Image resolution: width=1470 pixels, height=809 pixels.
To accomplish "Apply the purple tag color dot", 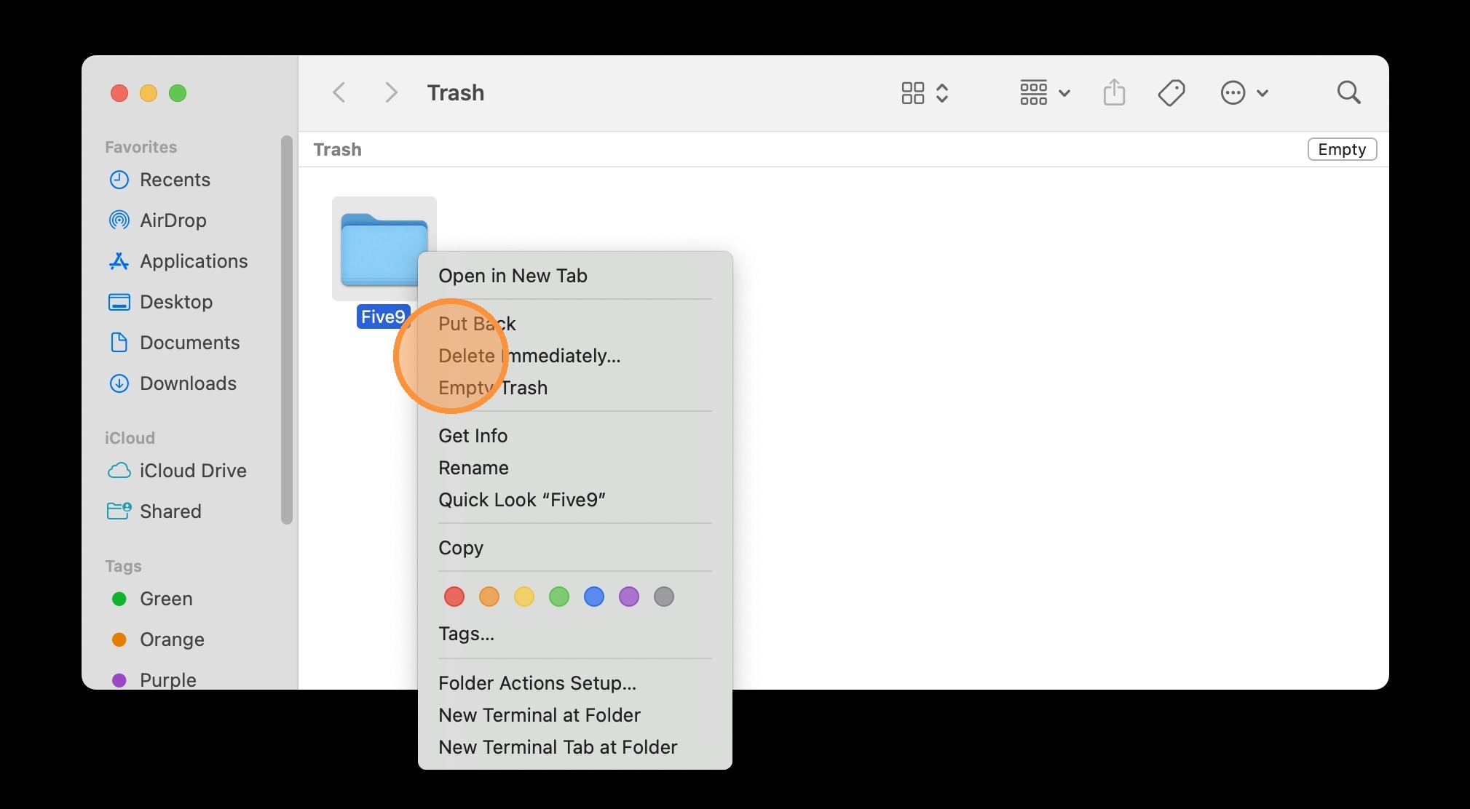I will click(x=629, y=597).
